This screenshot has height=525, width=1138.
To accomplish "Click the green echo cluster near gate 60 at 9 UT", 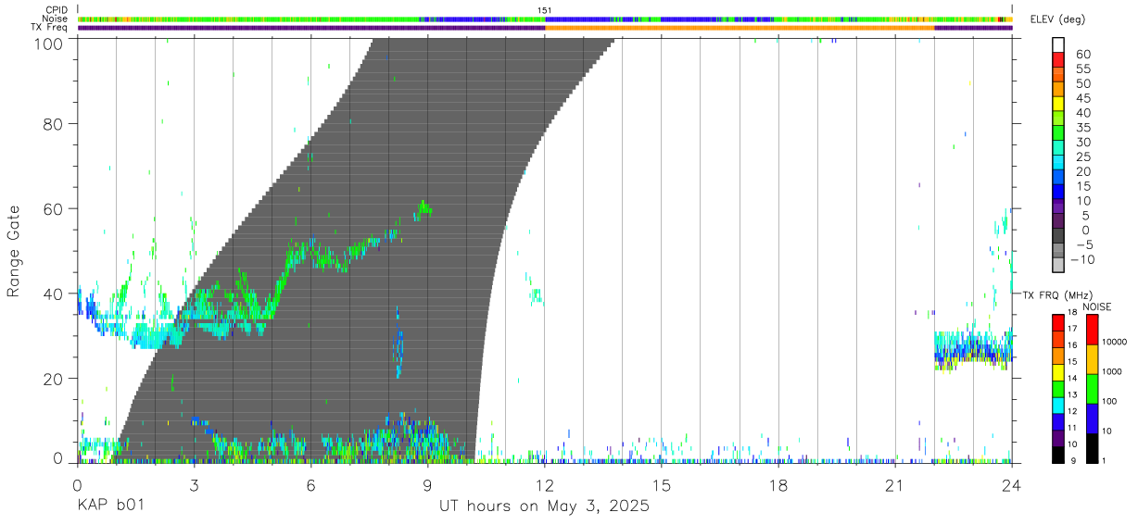I will [424, 207].
